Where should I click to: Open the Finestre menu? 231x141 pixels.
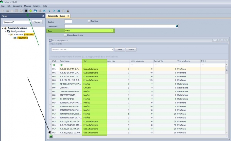tap(37, 6)
